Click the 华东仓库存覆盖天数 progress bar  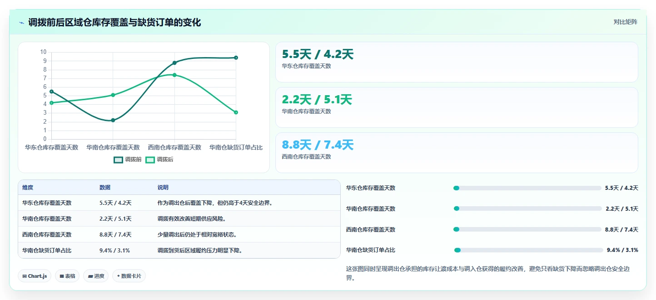tap(527, 188)
